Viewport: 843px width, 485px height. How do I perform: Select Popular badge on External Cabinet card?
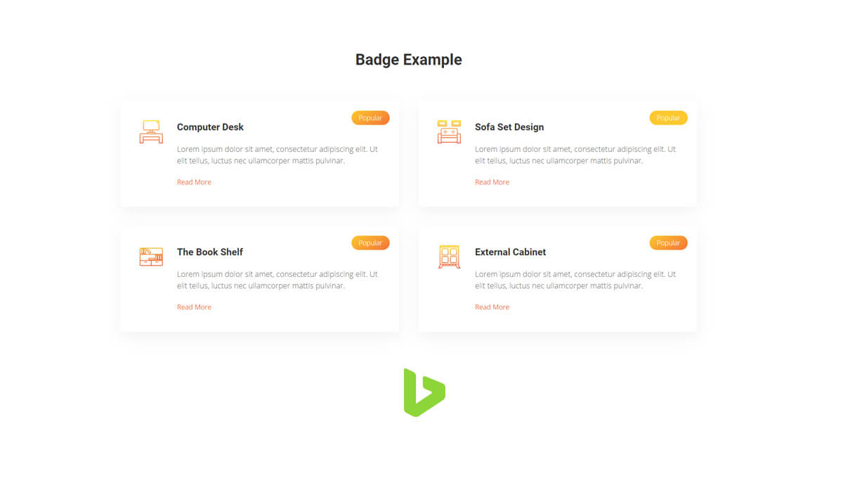click(x=668, y=243)
